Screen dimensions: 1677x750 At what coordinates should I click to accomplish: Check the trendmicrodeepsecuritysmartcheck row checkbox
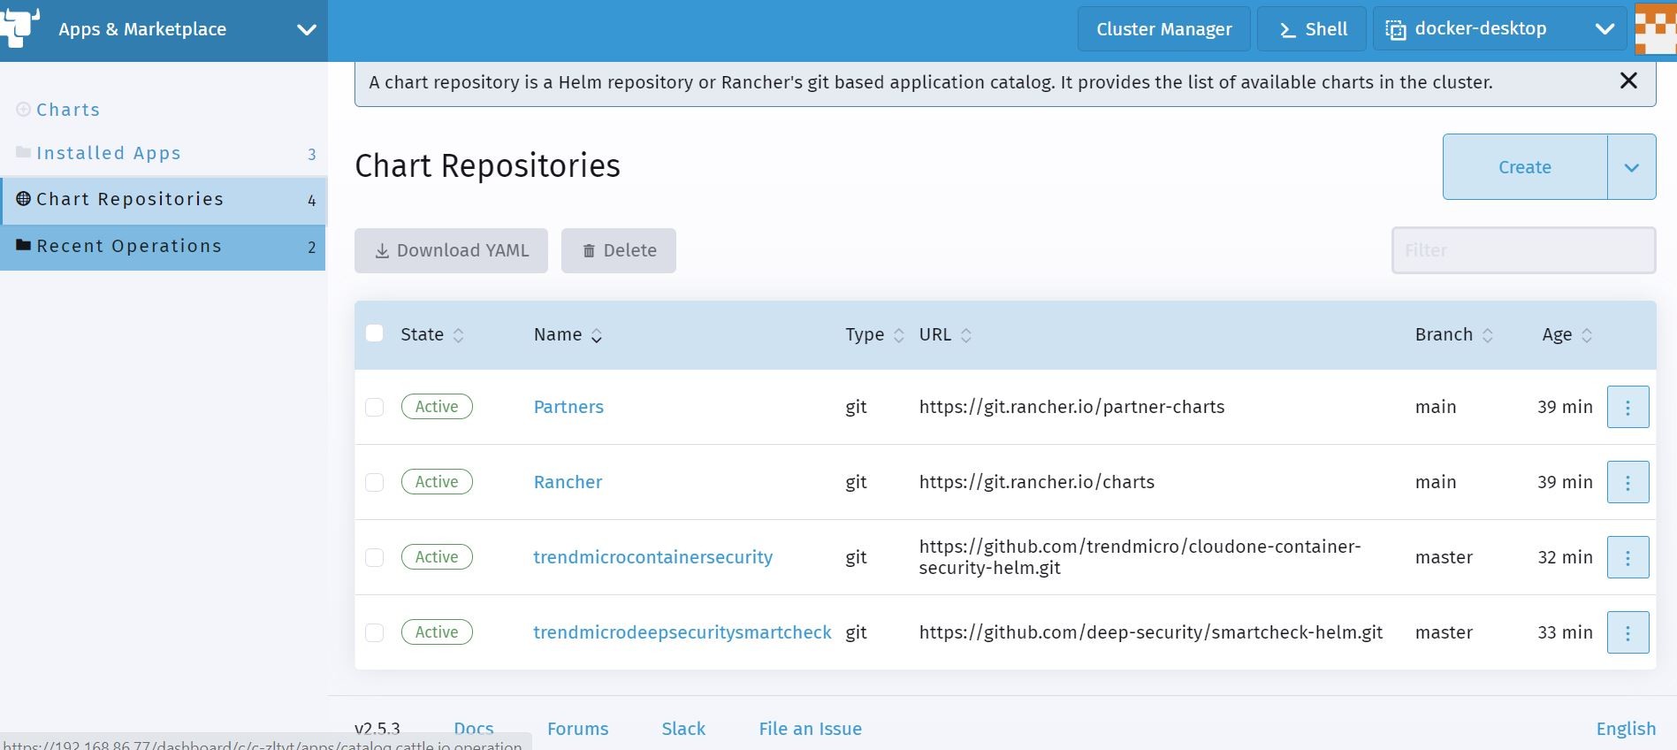coord(375,632)
